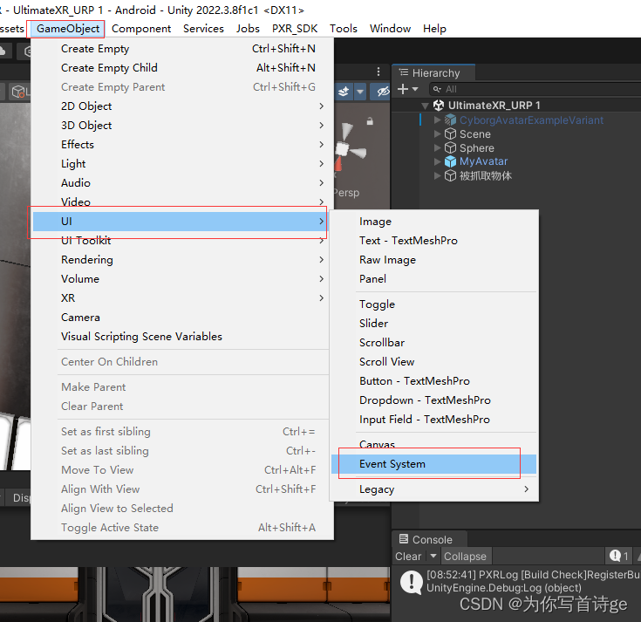Select Raw Image in UI submenu
Image resolution: width=641 pixels, height=622 pixels.
(433, 260)
